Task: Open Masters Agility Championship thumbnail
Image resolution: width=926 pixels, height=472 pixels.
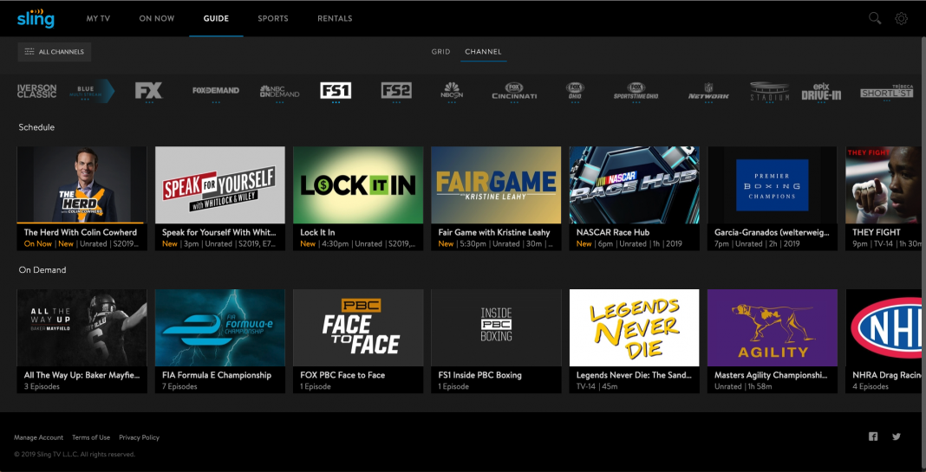Action: (x=773, y=327)
